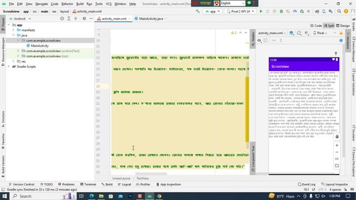
Task: Open the activity_main.xml dropdown in design toolbar
Action: pyautogui.click(x=272, y=33)
